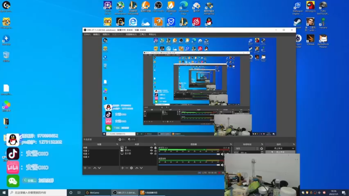Pop out the 混音器 (Mixer) dock panel
Screen dimensions: 349x196
(231, 144)
